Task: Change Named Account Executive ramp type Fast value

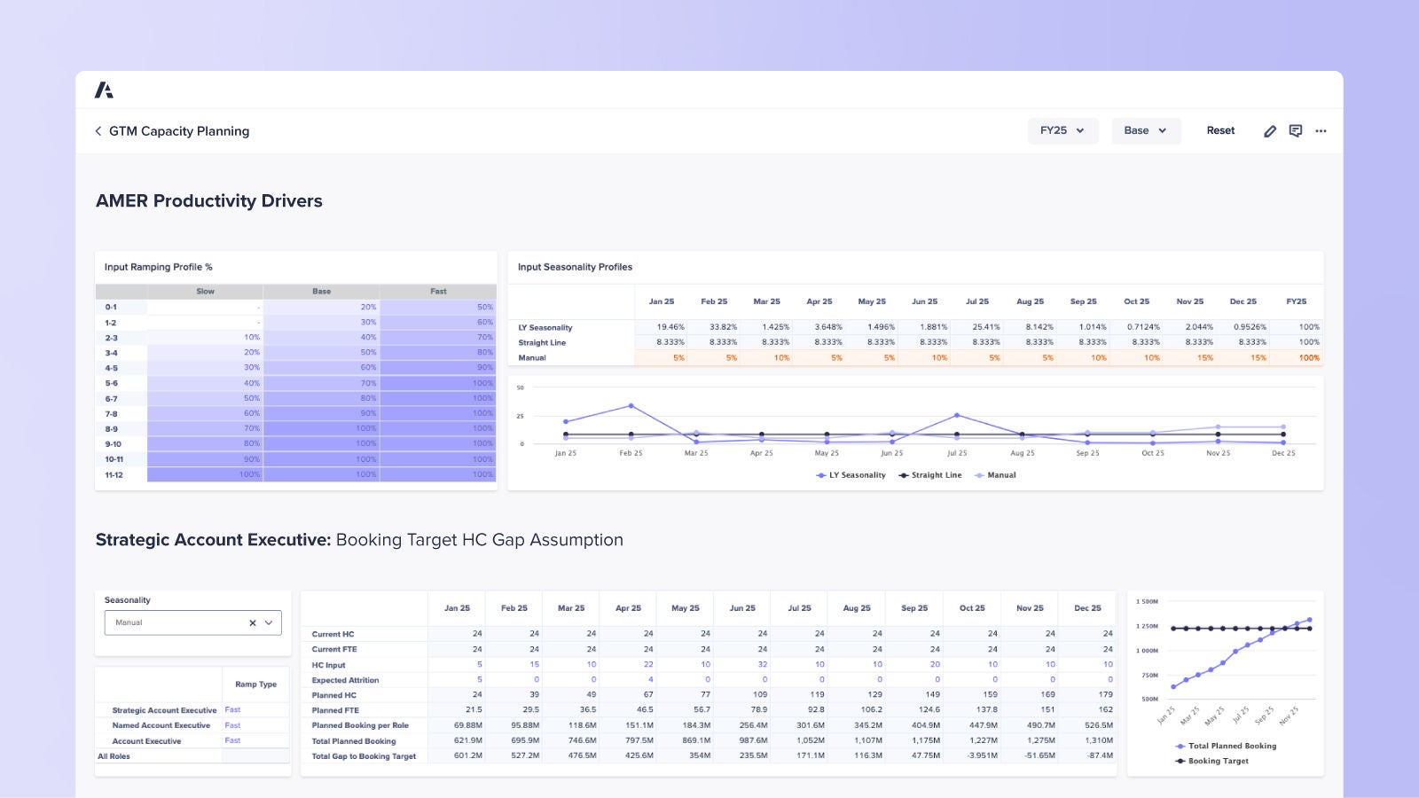Action: [231, 725]
